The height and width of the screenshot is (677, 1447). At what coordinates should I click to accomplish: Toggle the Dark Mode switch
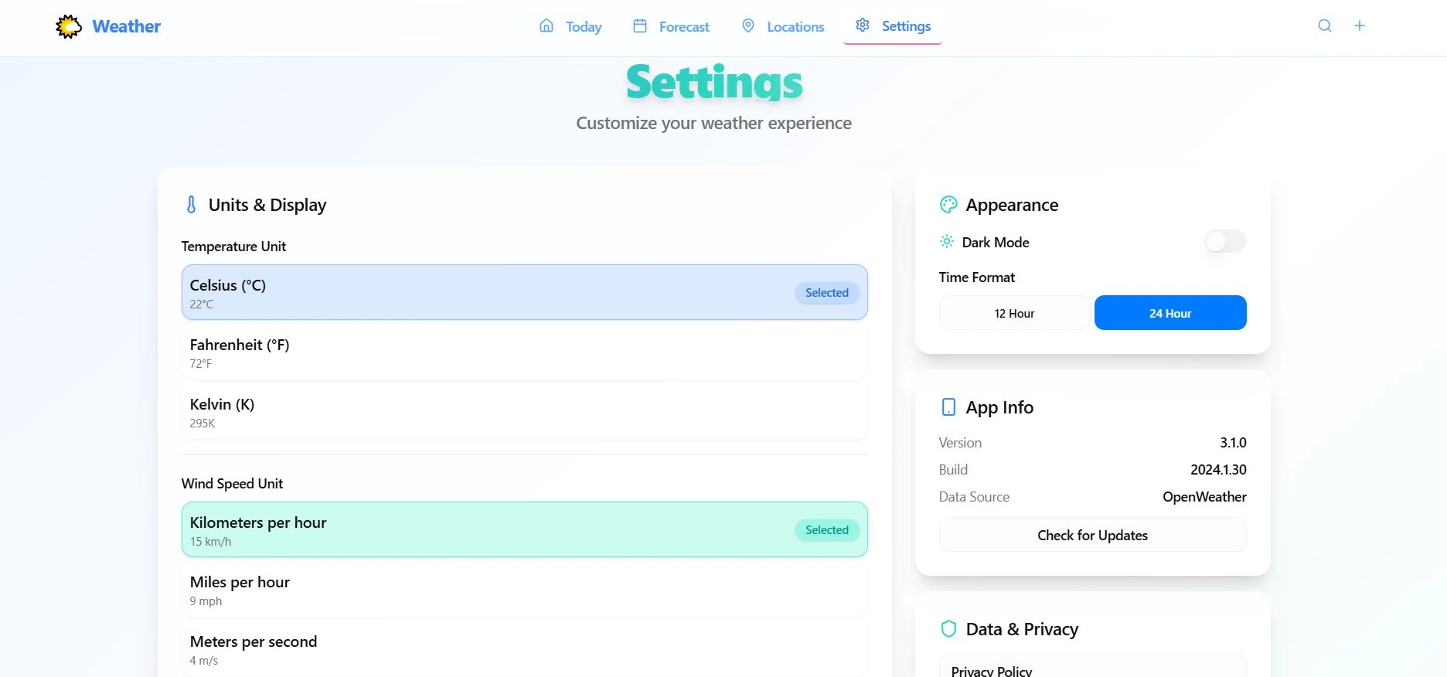click(1225, 242)
